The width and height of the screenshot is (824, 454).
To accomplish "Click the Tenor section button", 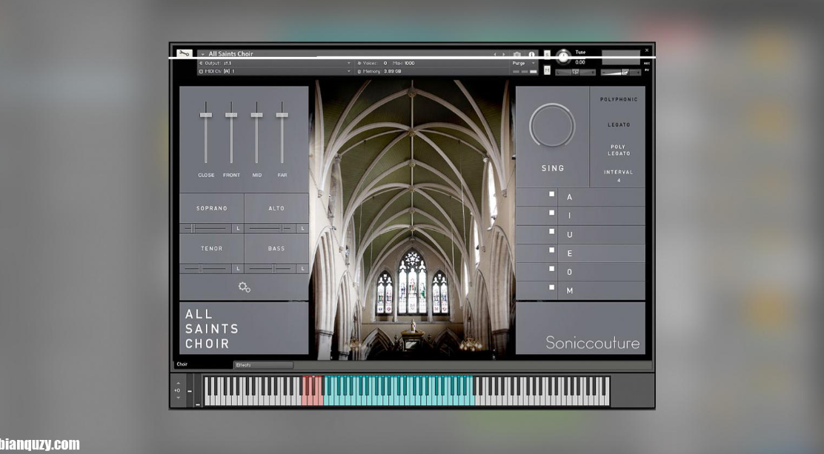I will pos(212,249).
